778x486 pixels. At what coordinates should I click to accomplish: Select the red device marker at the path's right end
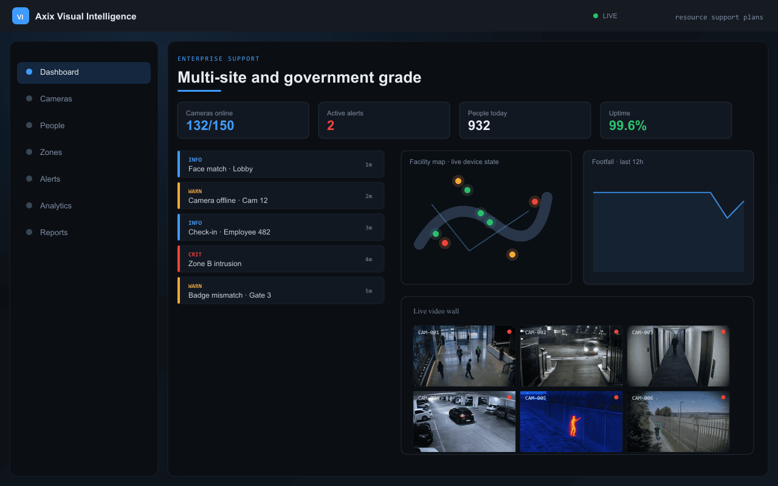point(535,202)
